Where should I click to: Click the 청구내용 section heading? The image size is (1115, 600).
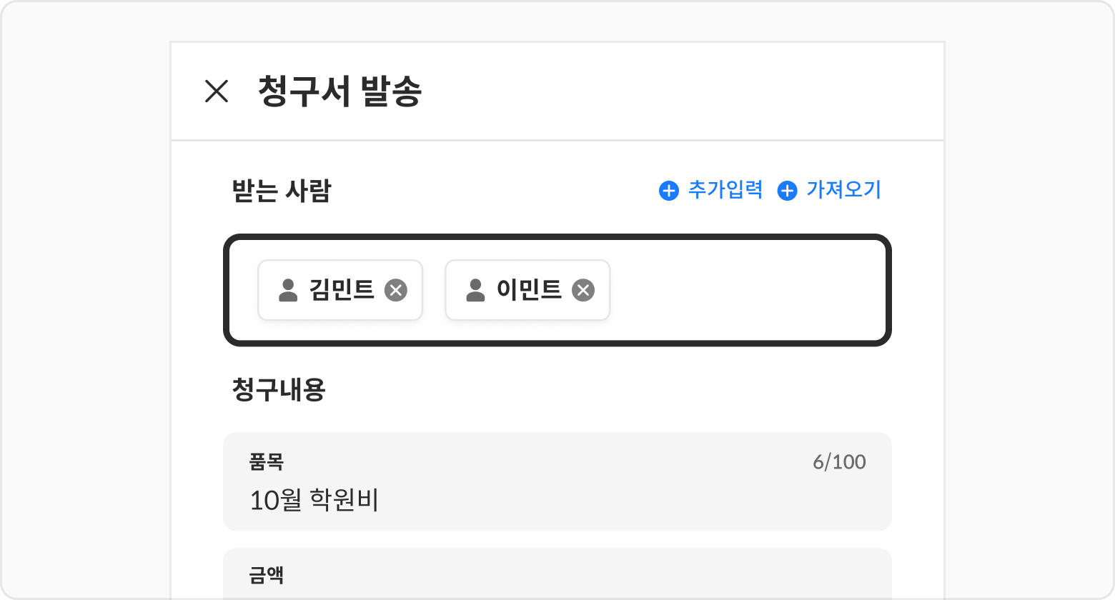(x=279, y=390)
